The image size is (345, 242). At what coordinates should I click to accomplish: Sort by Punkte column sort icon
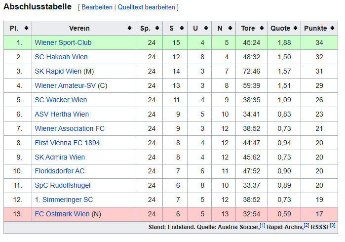pyautogui.click(x=332, y=28)
